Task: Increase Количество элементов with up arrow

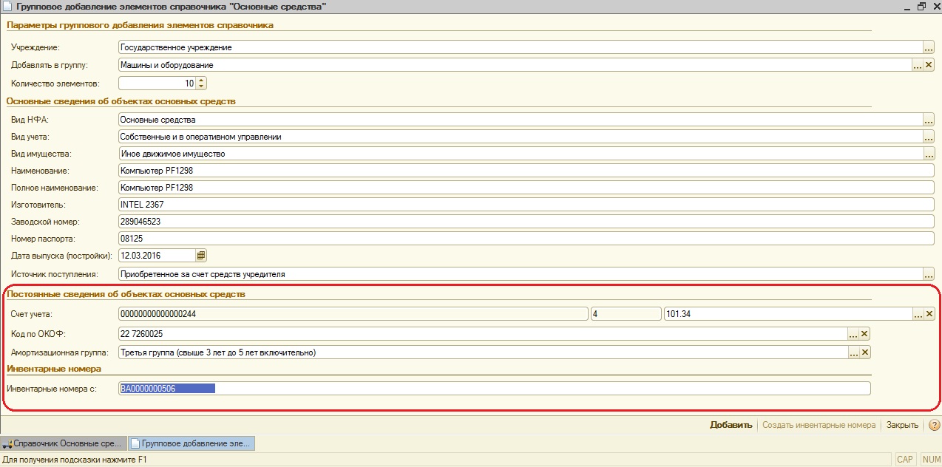Action: pos(201,81)
